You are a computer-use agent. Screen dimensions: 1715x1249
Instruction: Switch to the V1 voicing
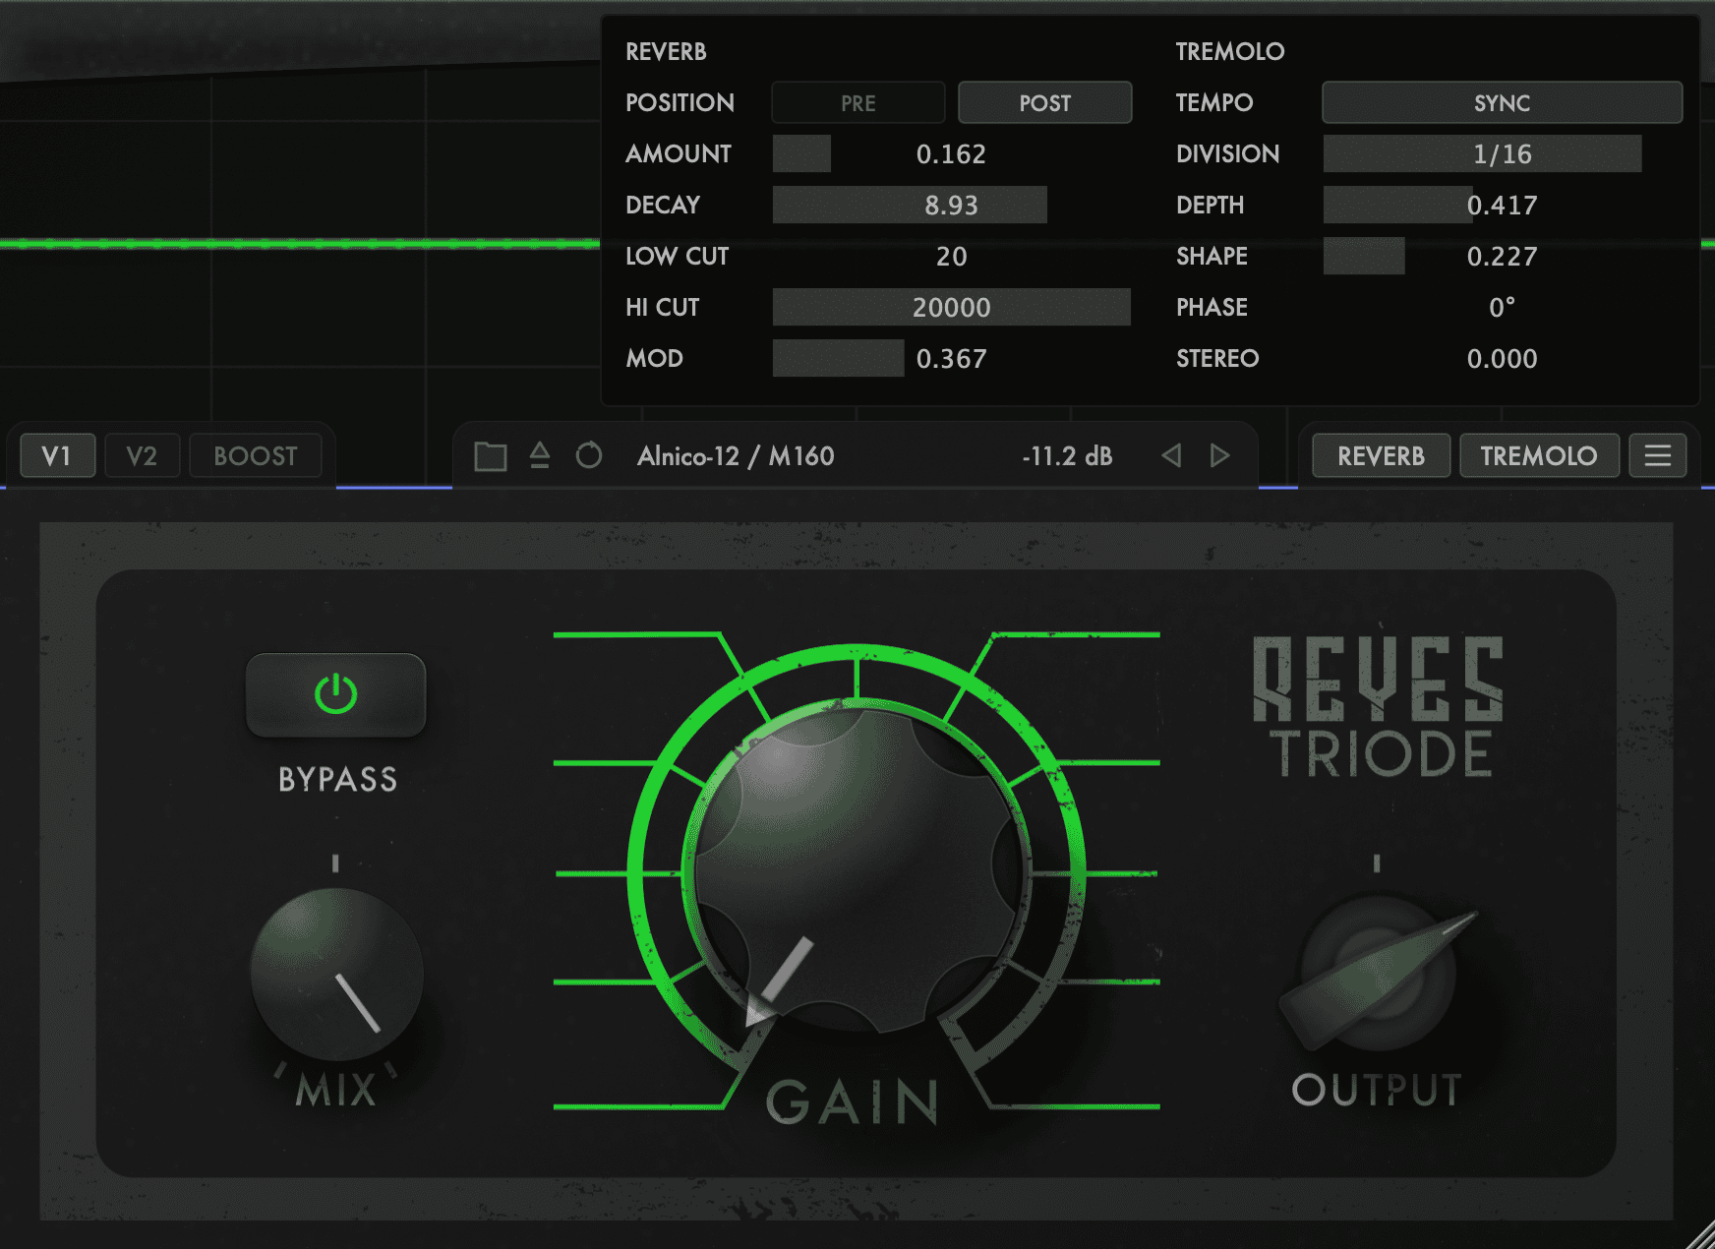click(57, 455)
